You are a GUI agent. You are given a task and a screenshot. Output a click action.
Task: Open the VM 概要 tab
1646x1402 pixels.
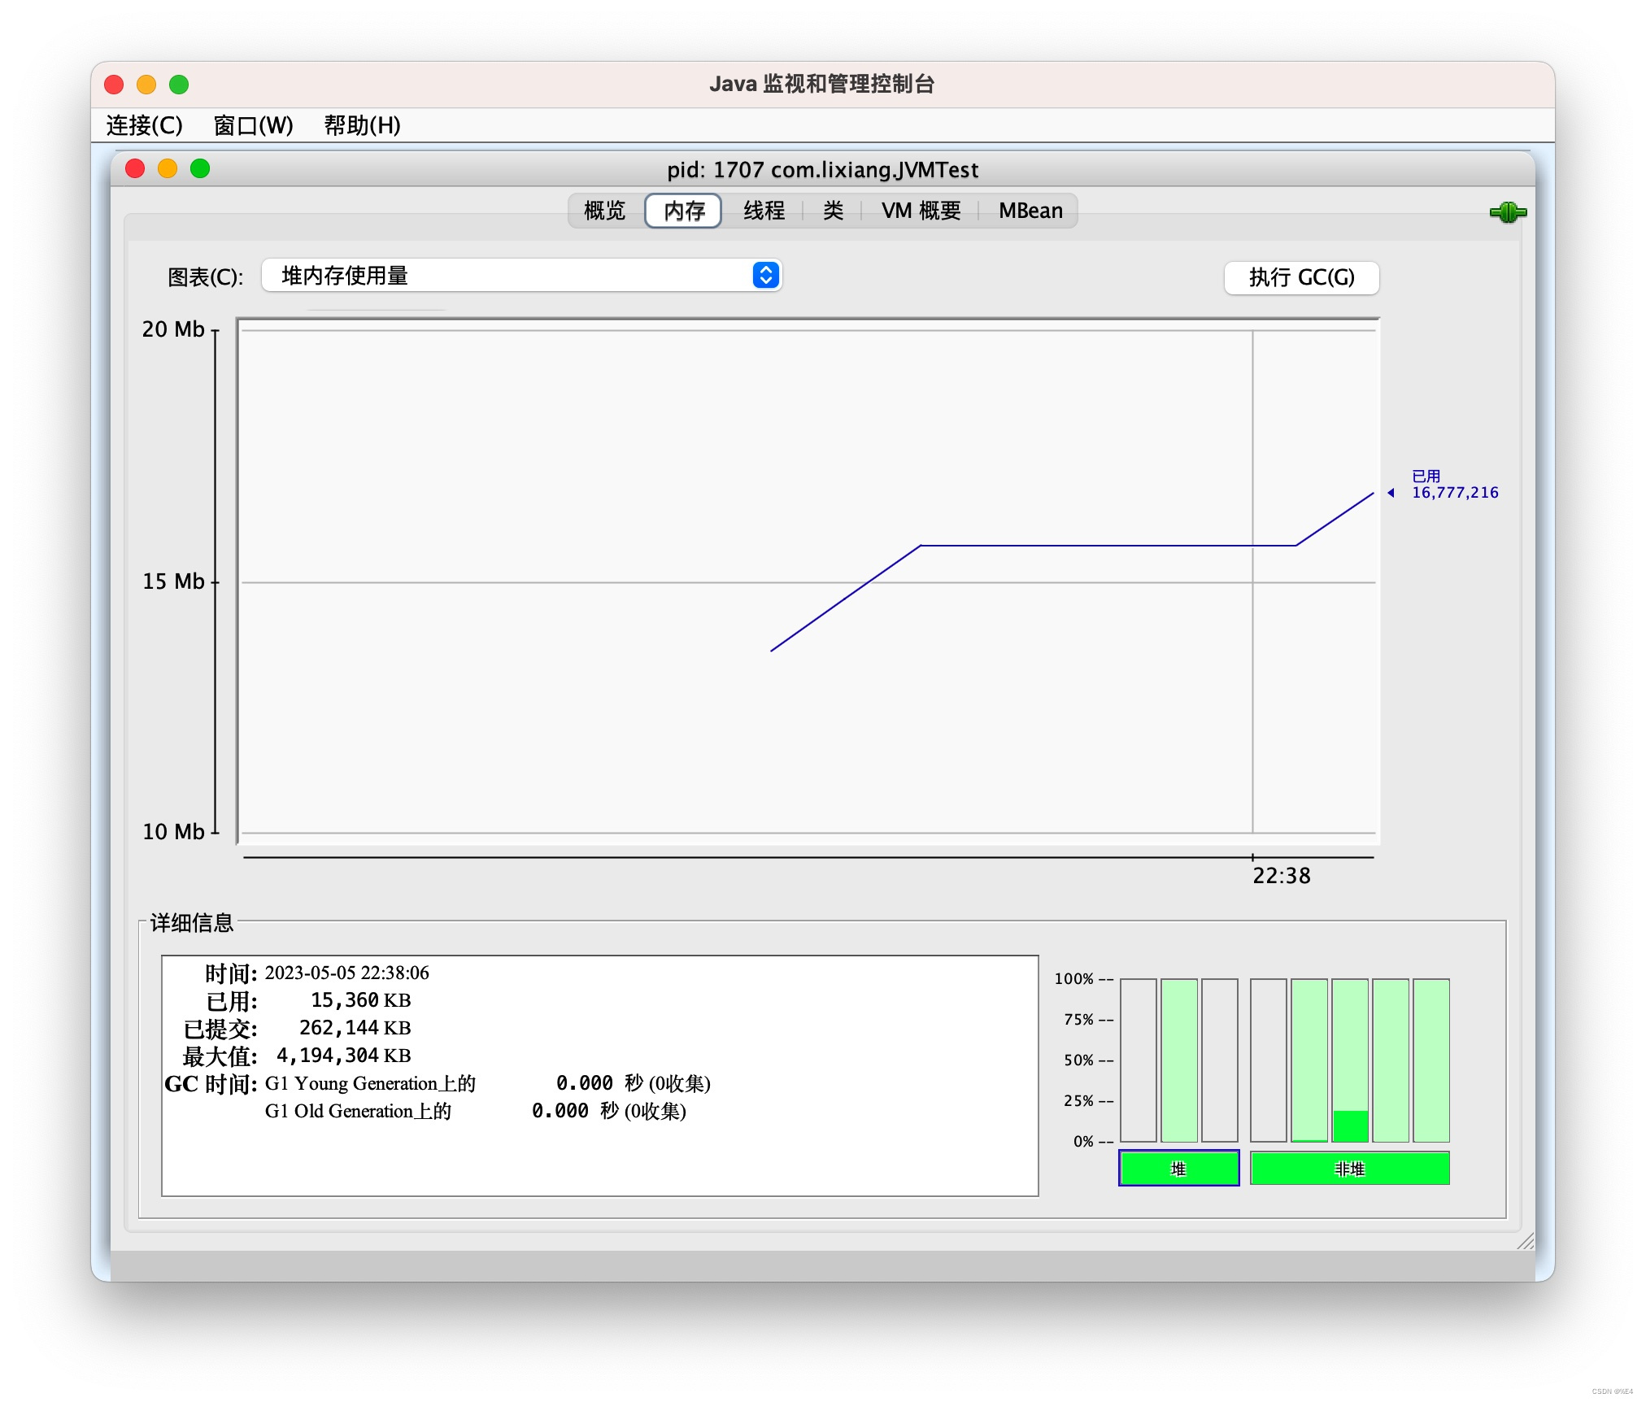tap(921, 211)
